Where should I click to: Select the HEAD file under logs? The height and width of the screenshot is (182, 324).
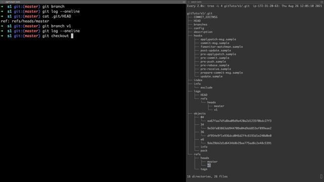[x=204, y=95]
